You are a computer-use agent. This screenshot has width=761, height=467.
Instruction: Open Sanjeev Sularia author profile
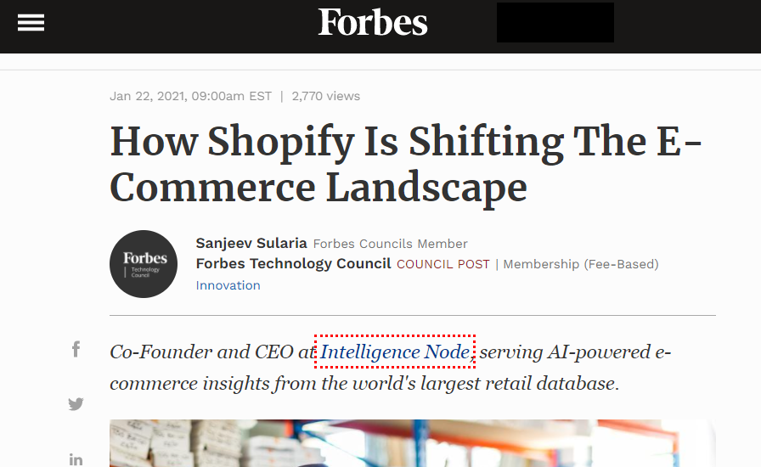point(251,244)
